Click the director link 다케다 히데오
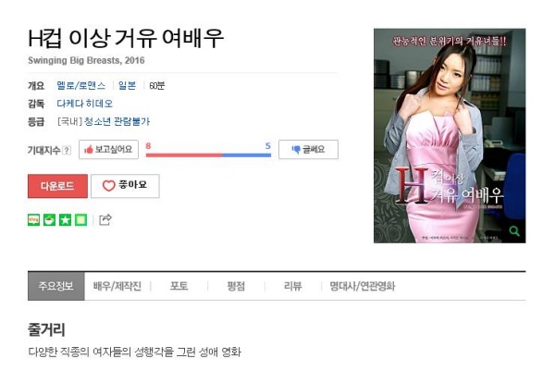Image resolution: width=555 pixels, height=371 pixels. [x=84, y=104]
